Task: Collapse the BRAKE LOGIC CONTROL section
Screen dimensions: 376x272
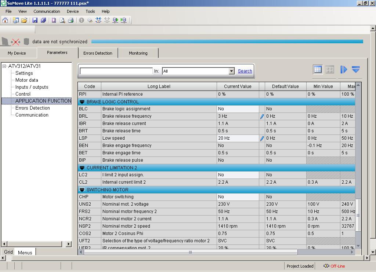Action: pos(82,102)
